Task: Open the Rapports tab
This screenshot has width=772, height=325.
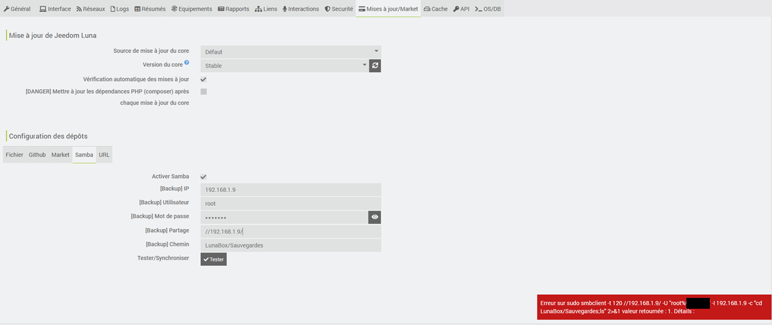Action: pos(233,9)
